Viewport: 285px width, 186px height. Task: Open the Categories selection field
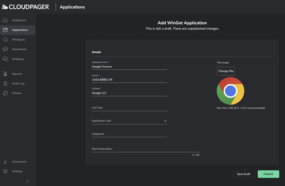tap(129, 134)
